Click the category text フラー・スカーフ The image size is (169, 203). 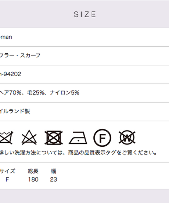[x=20, y=56]
